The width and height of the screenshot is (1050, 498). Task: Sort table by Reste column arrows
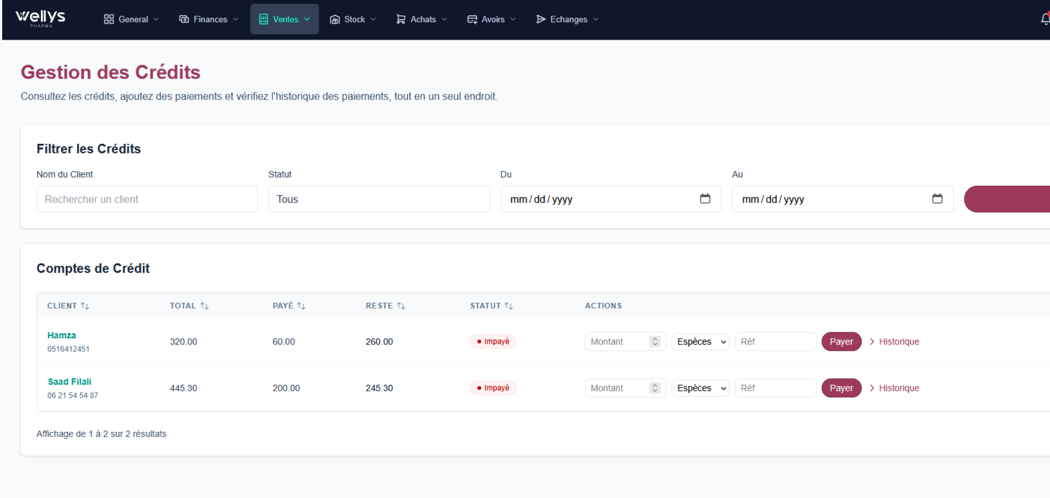point(401,306)
